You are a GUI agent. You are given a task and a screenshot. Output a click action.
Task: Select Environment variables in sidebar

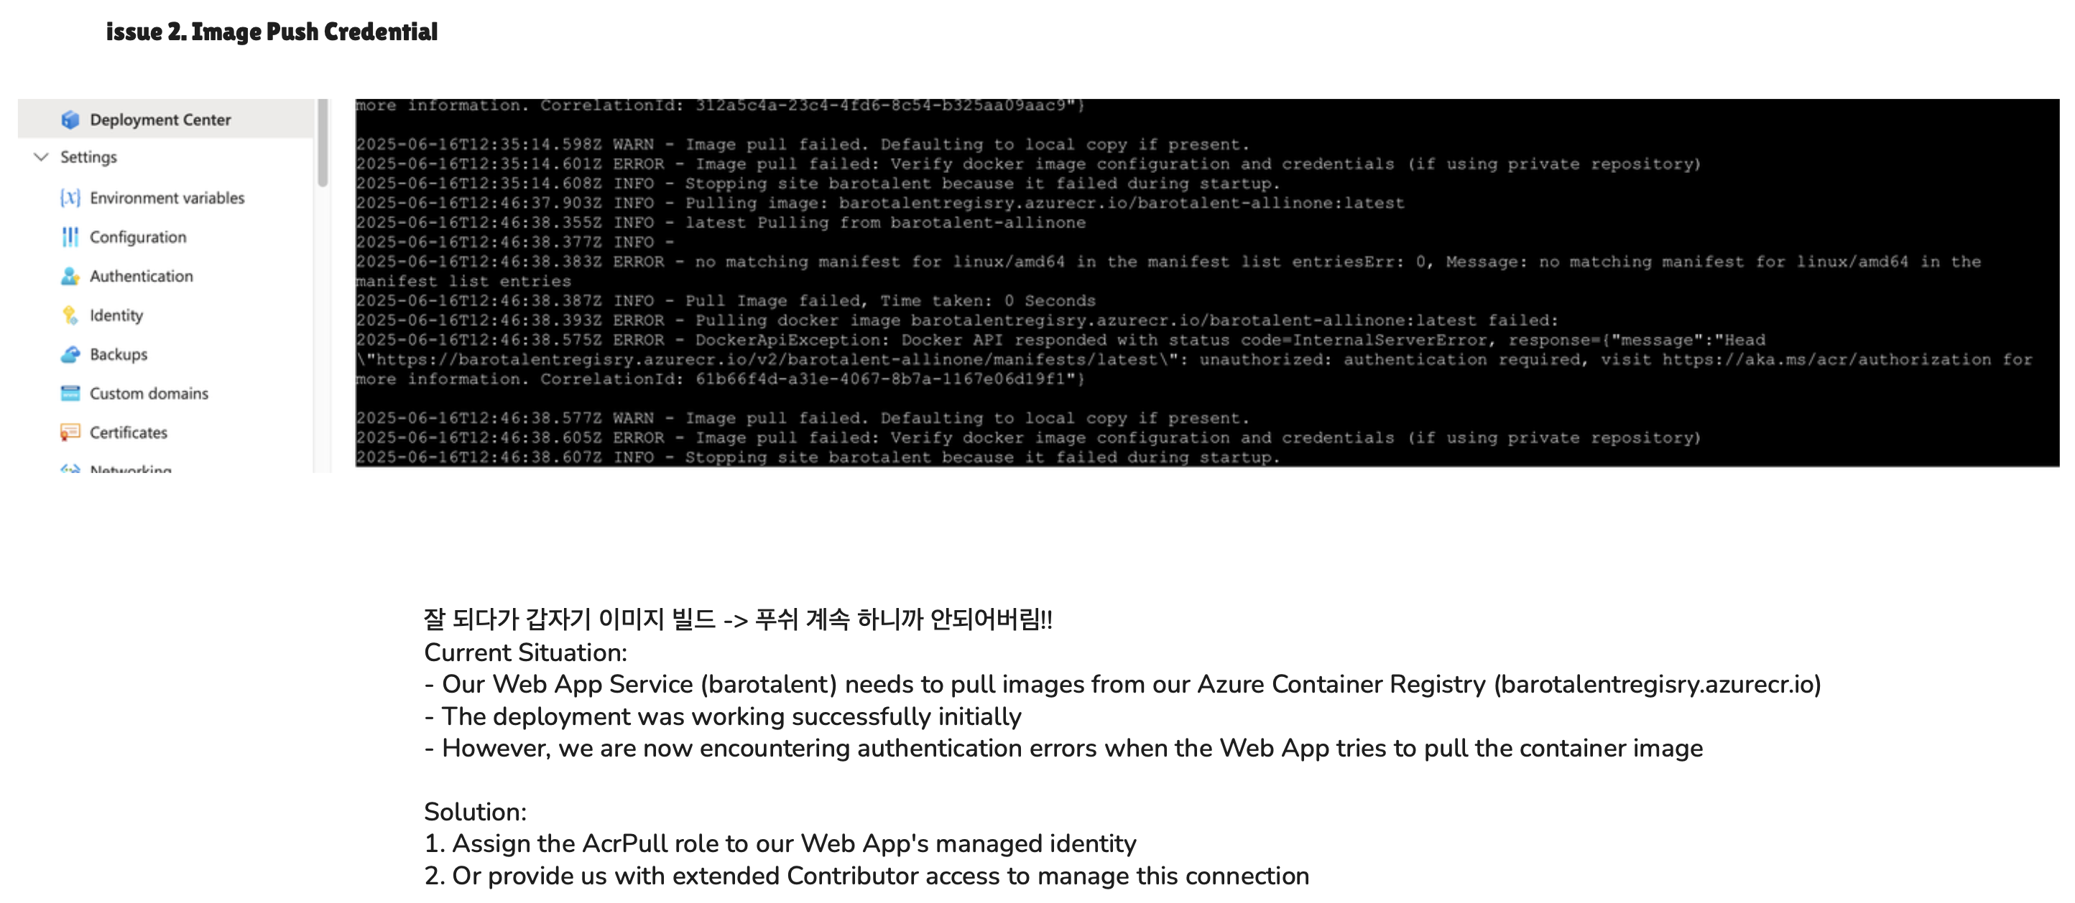tap(166, 198)
